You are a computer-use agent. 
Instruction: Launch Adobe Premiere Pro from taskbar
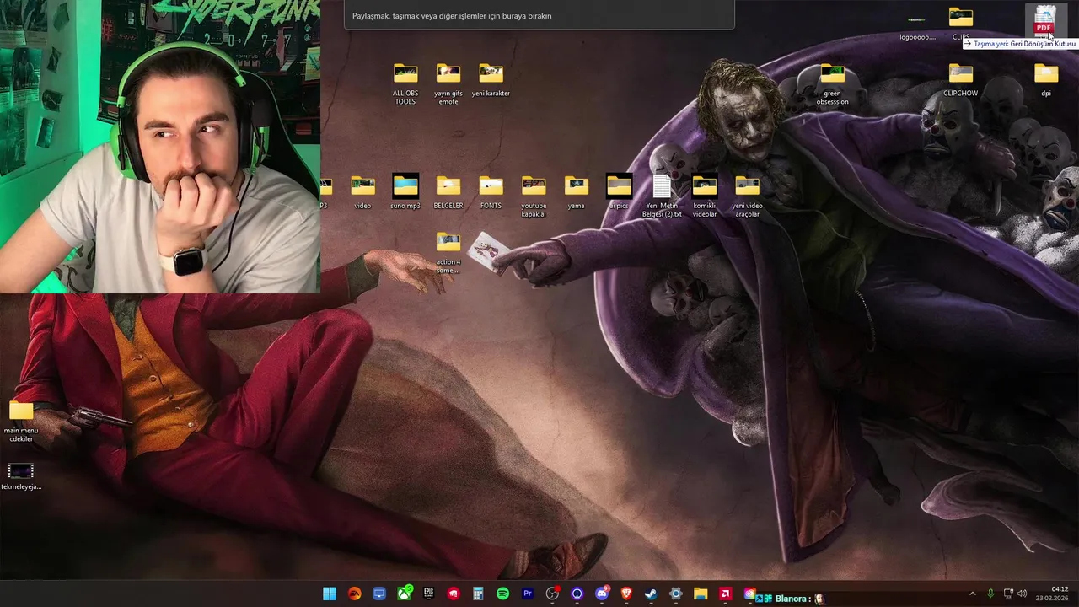pyautogui.click(x=528, y=594)
